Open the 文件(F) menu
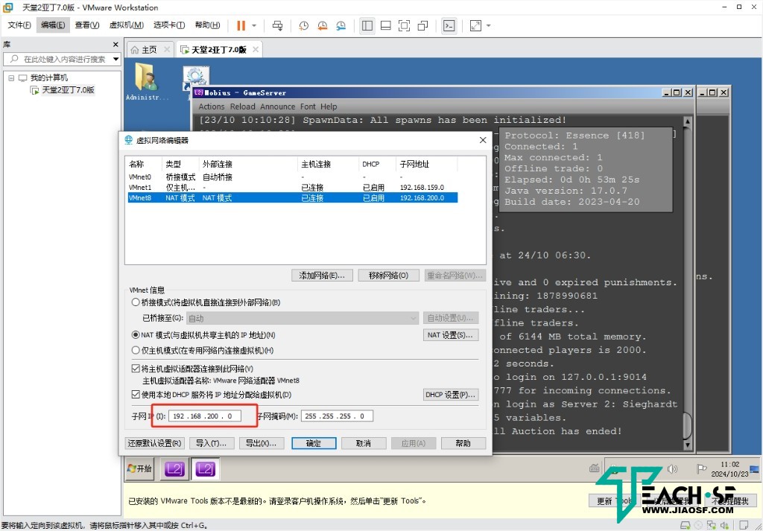The height and width of the screenshot is (531, 763). click(19, 25)
